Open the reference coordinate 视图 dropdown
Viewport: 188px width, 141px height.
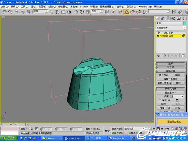pos(97,11)
